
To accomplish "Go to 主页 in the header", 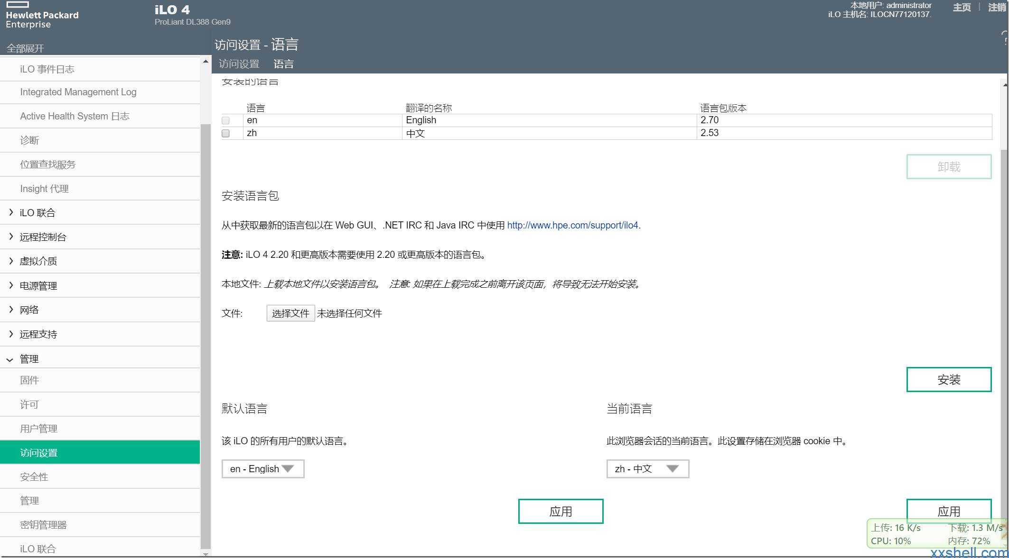I will 962,8.
